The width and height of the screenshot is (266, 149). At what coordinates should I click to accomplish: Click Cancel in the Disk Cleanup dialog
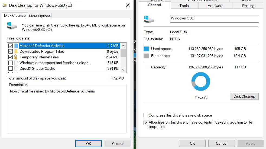[118, 144]
